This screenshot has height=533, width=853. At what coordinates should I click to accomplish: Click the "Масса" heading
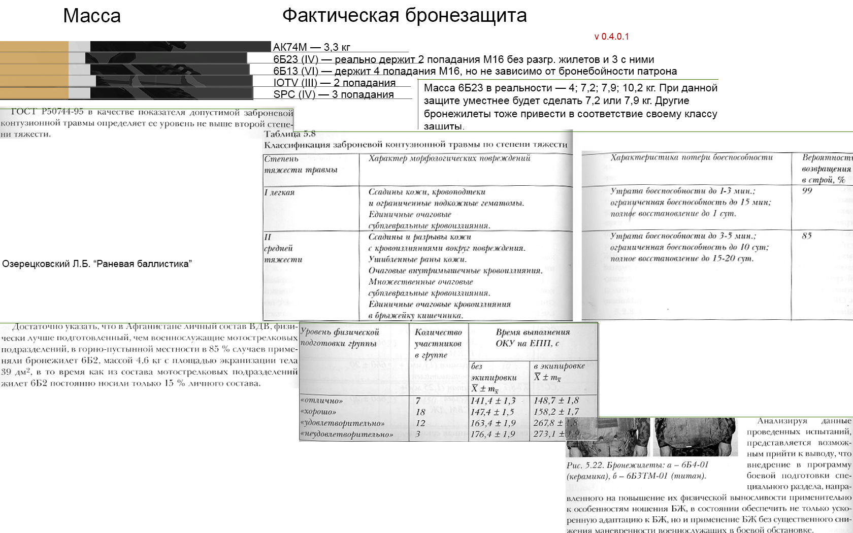[92, 16]
